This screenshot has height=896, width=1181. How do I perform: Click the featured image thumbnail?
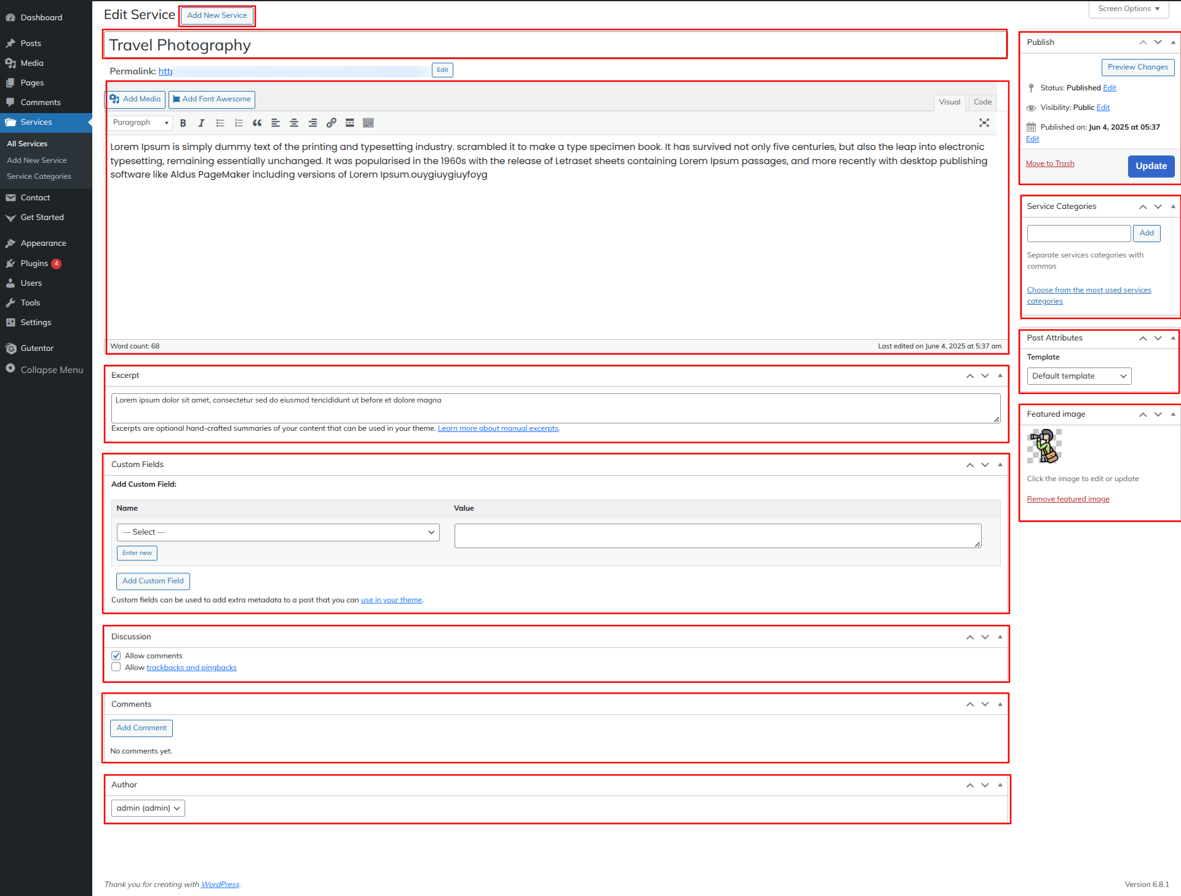click(1044, 446)
